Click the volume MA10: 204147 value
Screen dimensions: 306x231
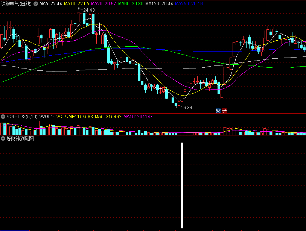click(138, 117)
